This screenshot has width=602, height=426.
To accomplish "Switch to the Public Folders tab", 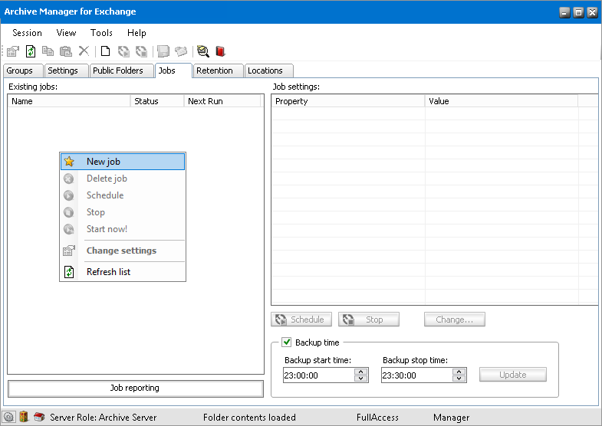I will 122,70.
